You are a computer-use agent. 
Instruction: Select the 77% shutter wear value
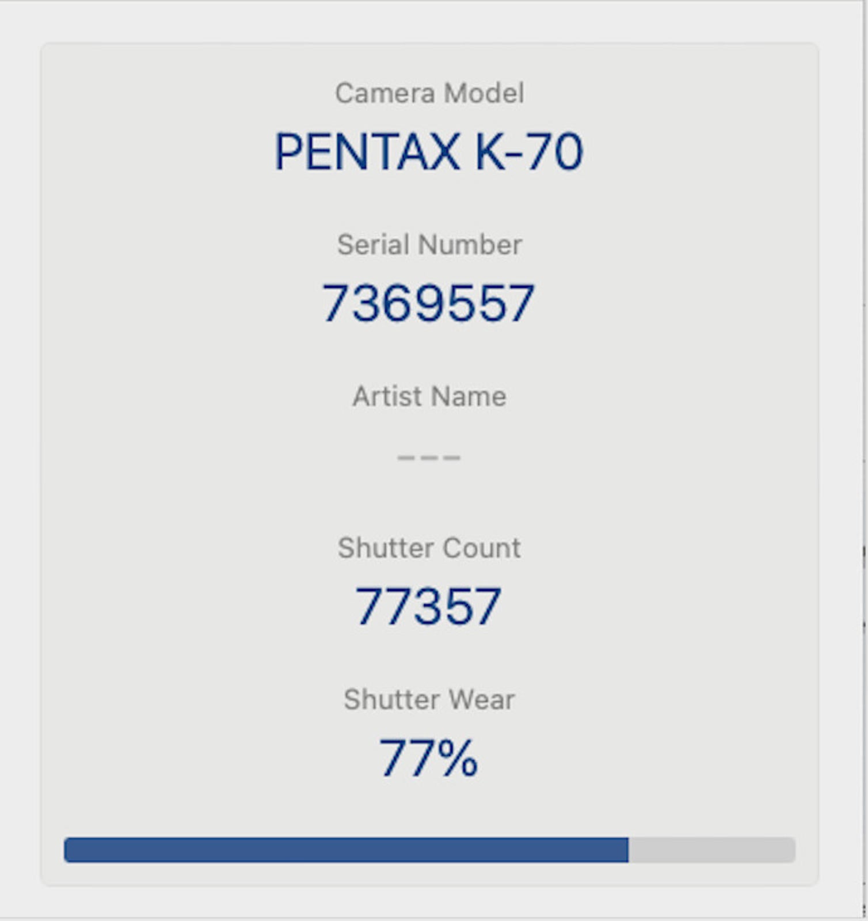click(428, 759)
